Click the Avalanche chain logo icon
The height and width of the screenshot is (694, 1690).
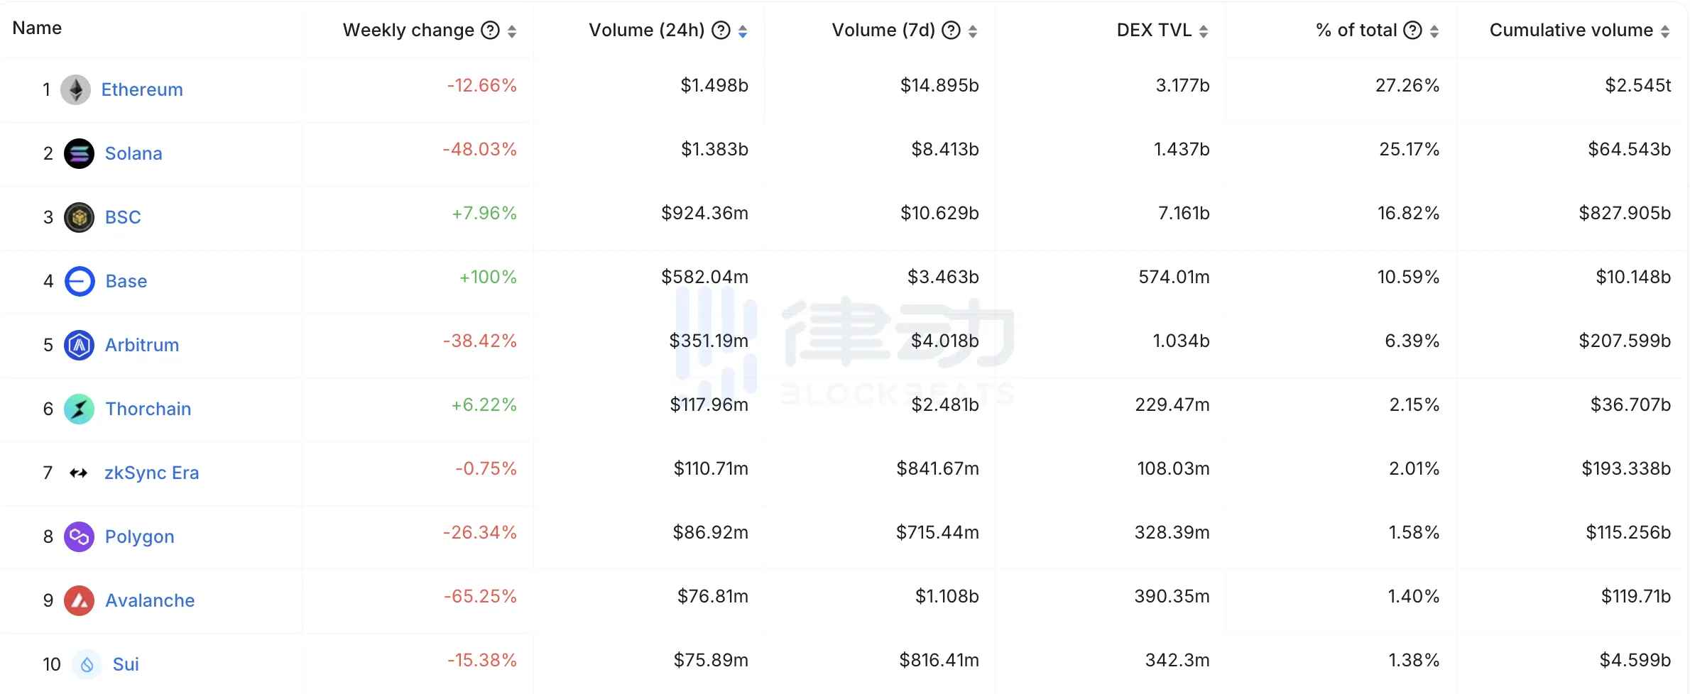point(79,601)
